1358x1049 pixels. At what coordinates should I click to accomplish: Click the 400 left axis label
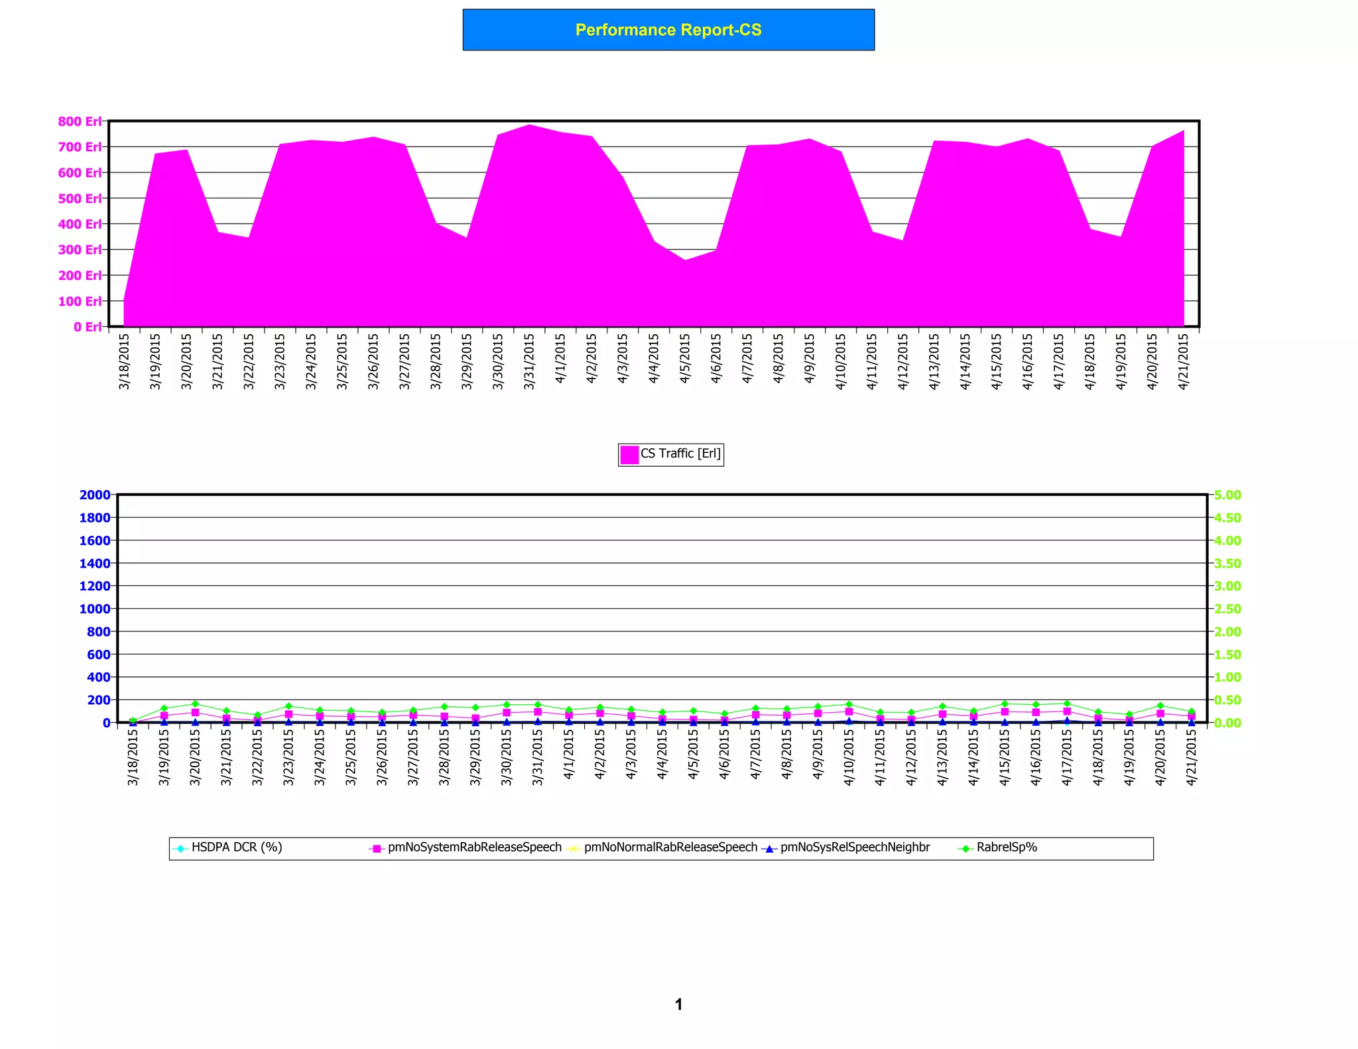99,677
